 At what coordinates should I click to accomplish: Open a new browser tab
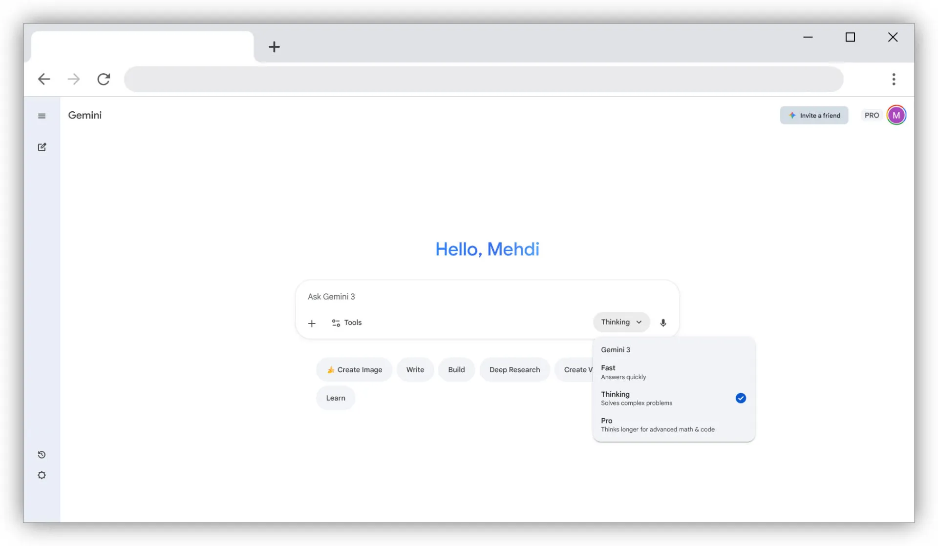(274, 47)
